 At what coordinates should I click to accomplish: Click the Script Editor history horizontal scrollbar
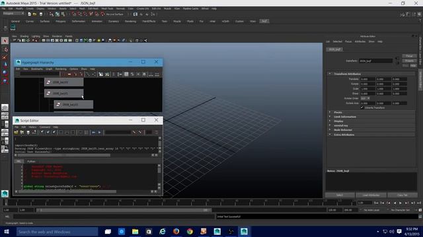tap(64, 155)
